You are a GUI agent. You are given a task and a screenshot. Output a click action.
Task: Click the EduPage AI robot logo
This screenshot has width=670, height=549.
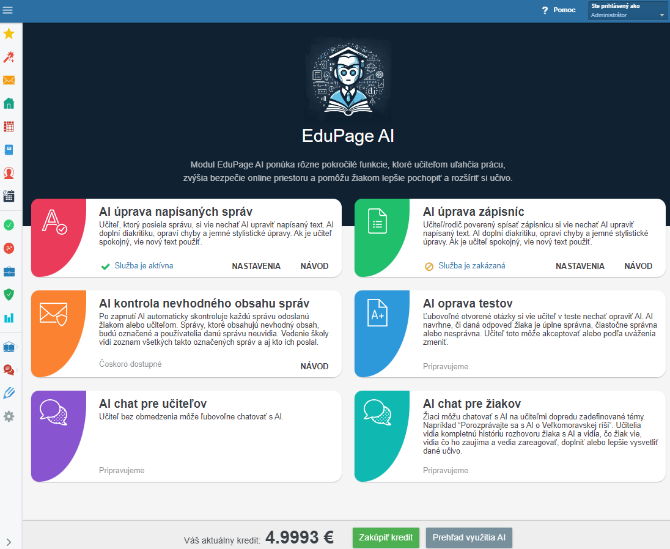[348, 78]
